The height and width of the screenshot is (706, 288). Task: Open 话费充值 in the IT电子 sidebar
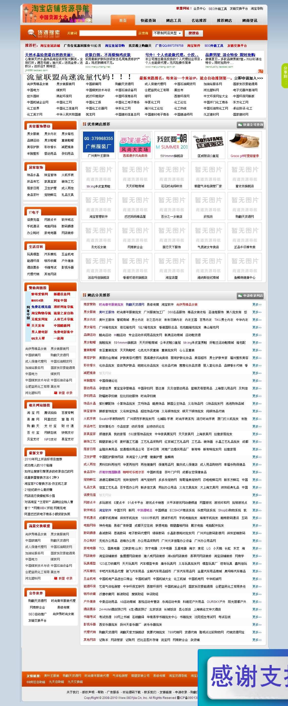pos(33,219)
